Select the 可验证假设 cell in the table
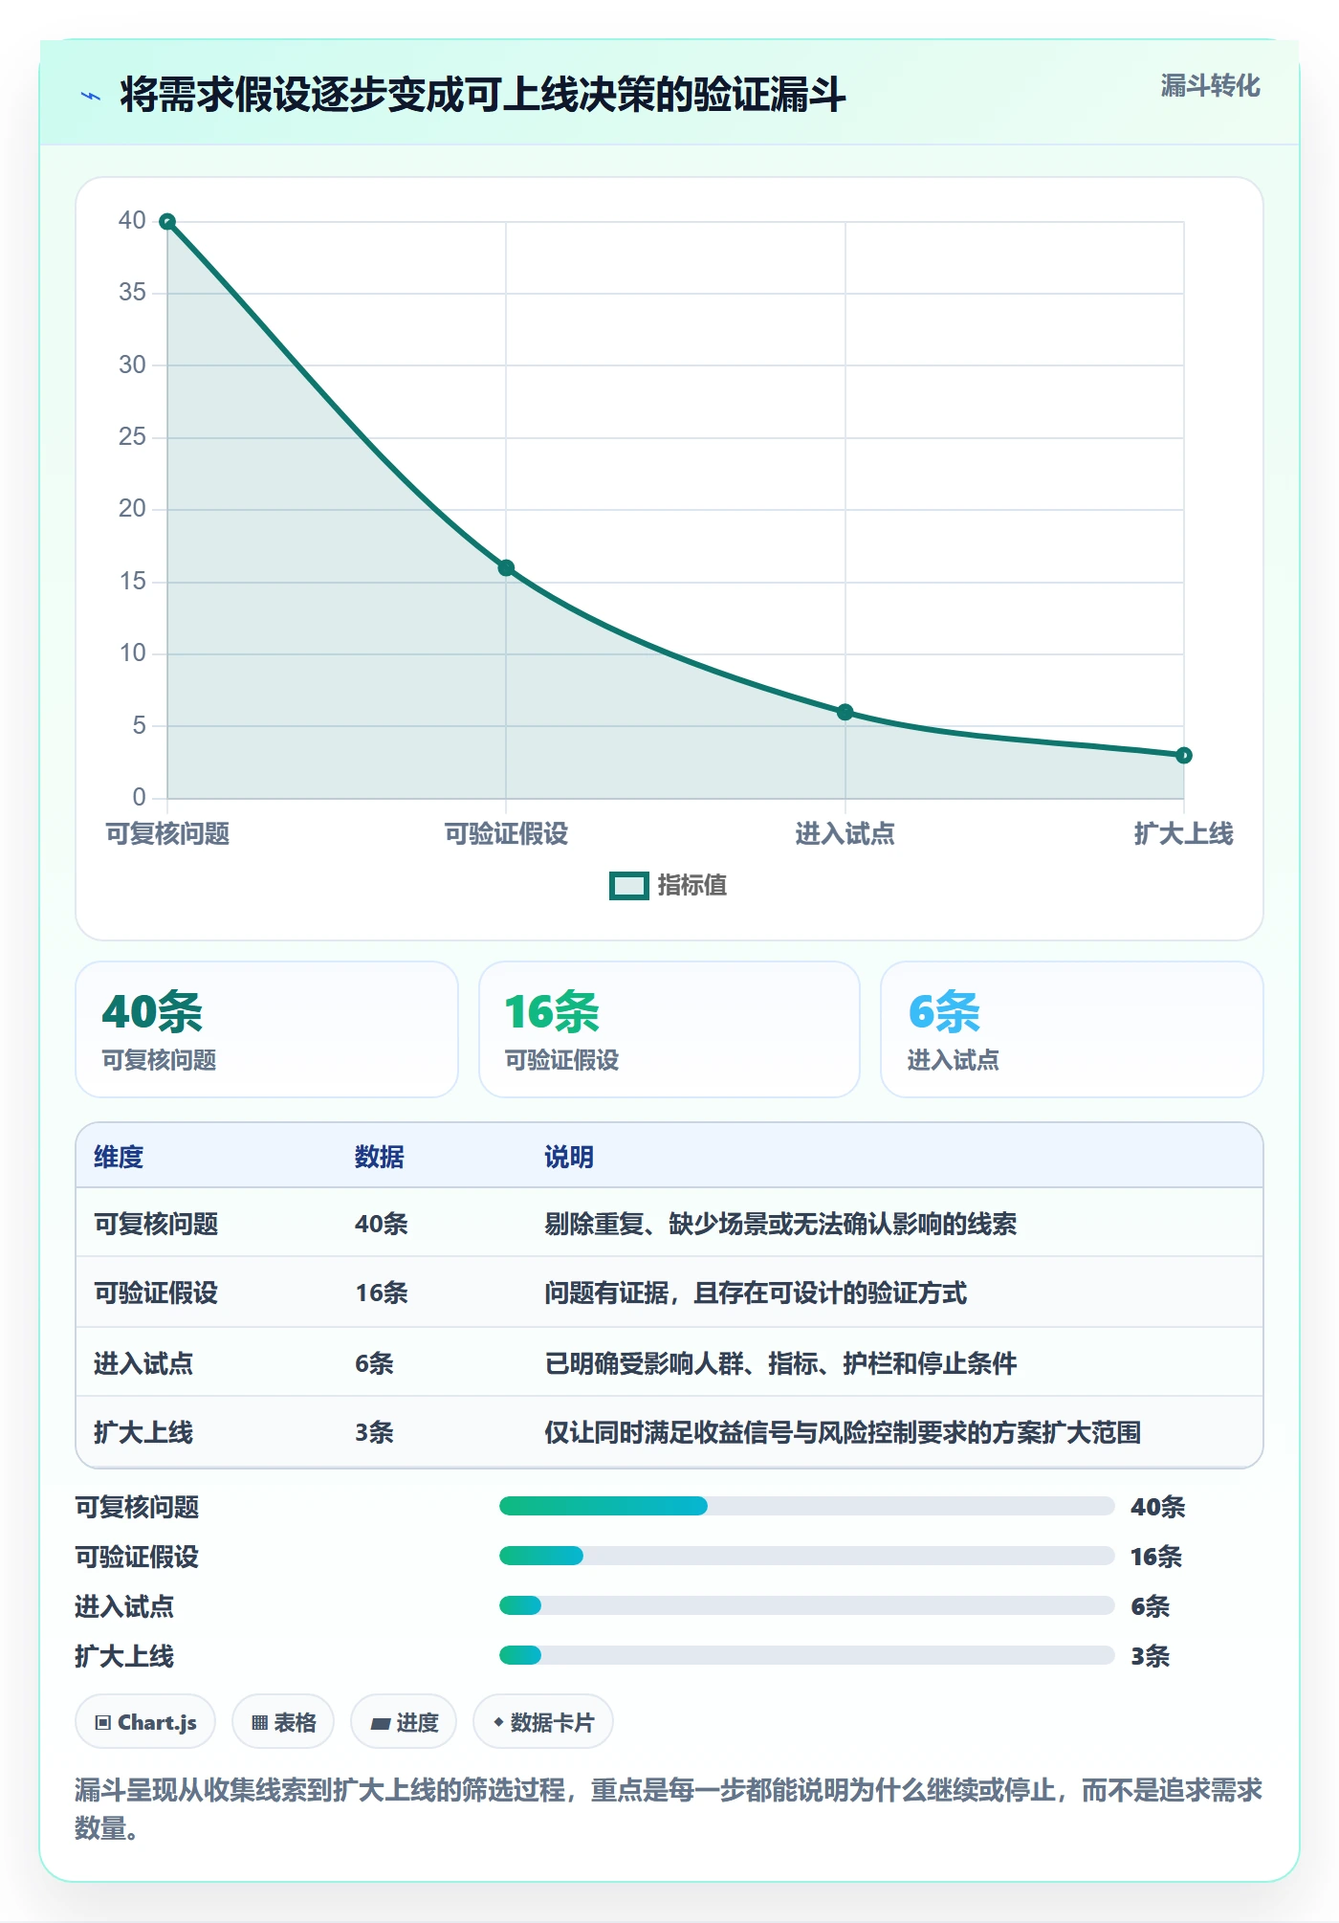1339x1923 pixels. pyautogui.click(x=156, y=1293)
